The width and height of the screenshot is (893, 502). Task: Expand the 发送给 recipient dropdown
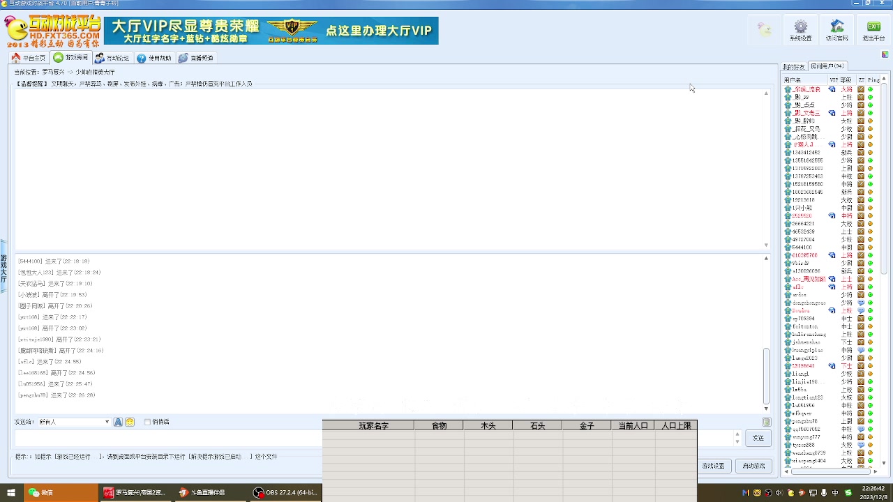[x=107, y=422]
